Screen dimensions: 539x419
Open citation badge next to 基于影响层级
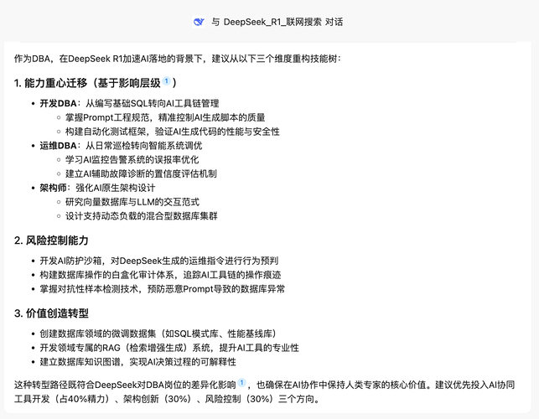[166, 81]
